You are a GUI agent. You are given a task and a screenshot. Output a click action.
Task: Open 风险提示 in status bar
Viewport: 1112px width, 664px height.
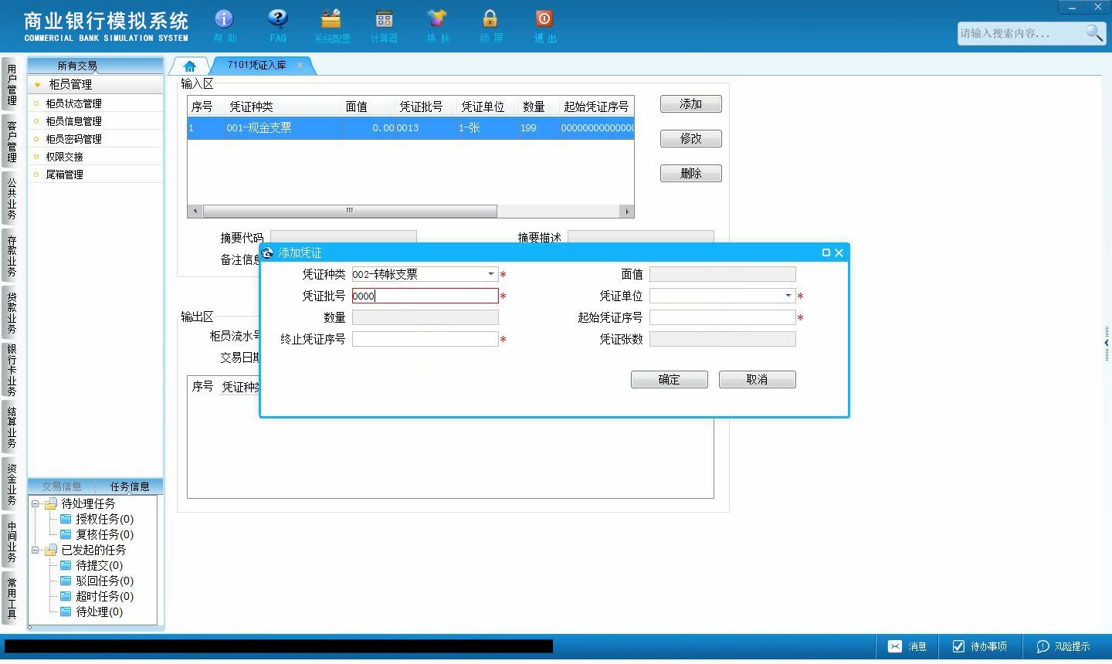pyautogui.click(x=1063, y=646)
